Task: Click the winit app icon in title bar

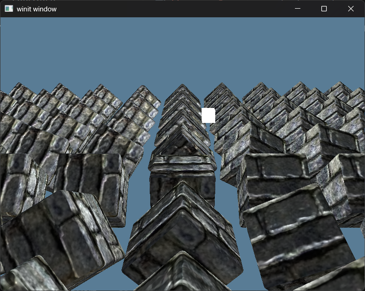Action: click(x=9, y=9)
